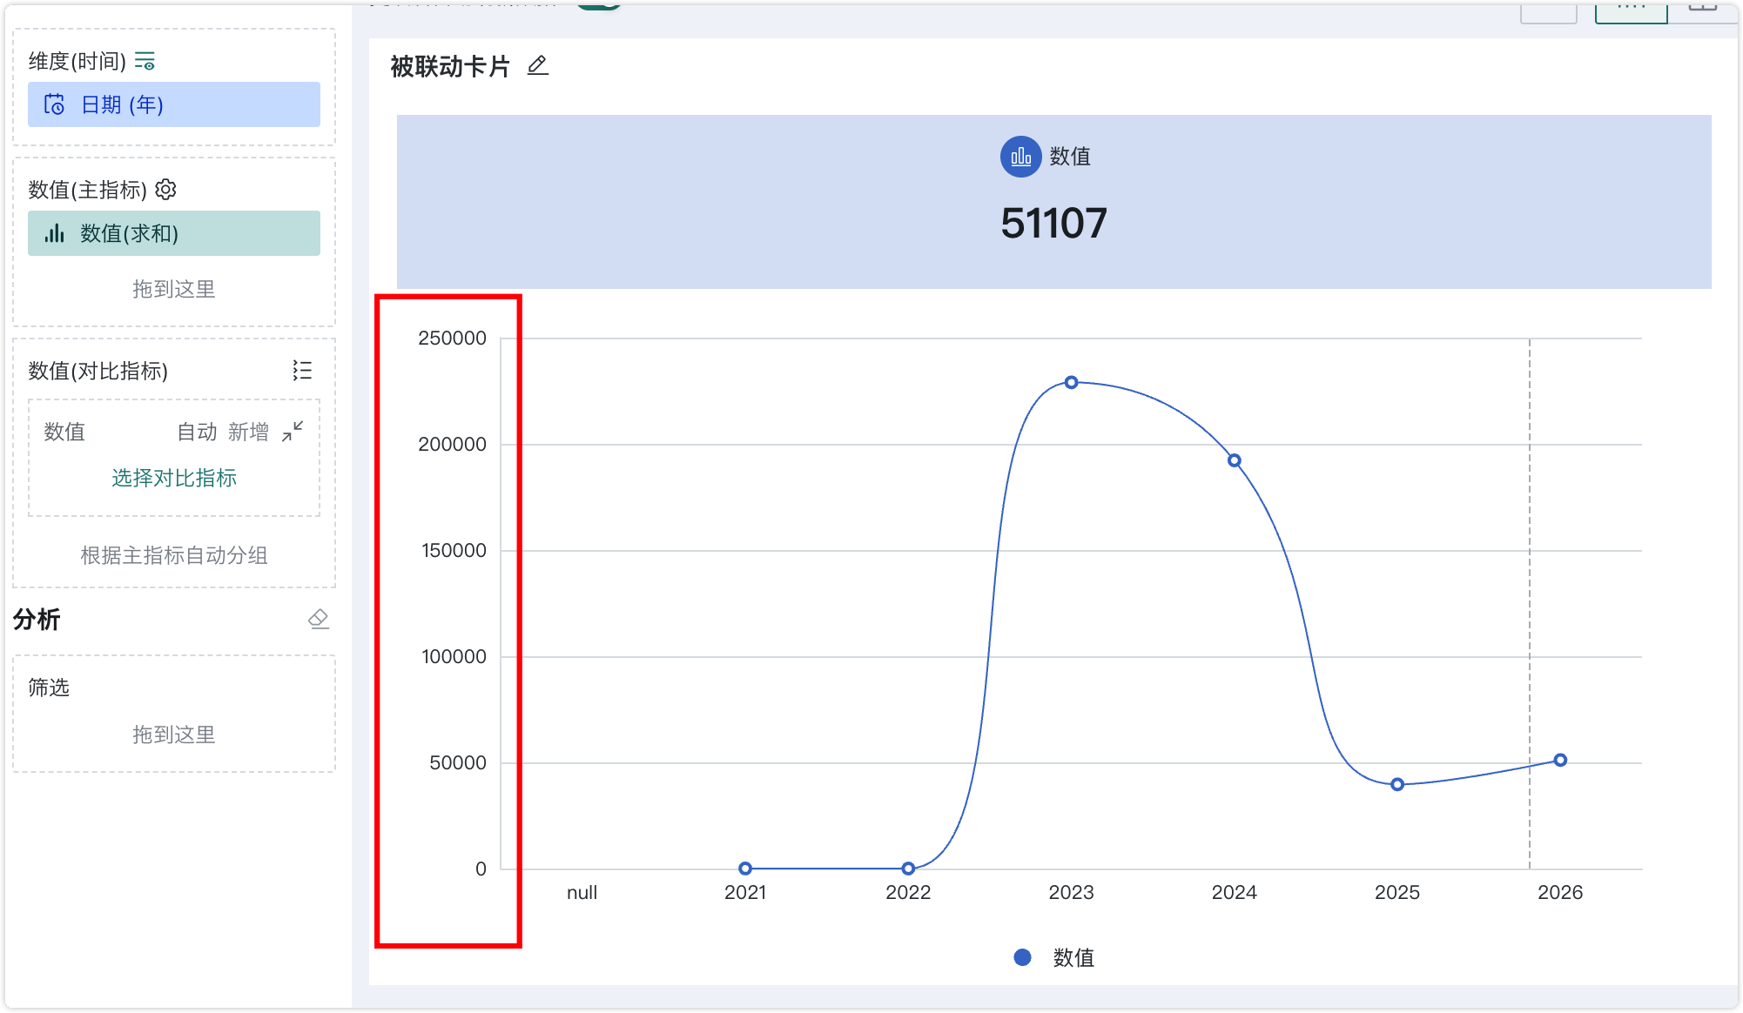Edit the 被联动卡片 title with pencil icon
This screenshot has width=1743, height=1013.
tap(538, 66)
